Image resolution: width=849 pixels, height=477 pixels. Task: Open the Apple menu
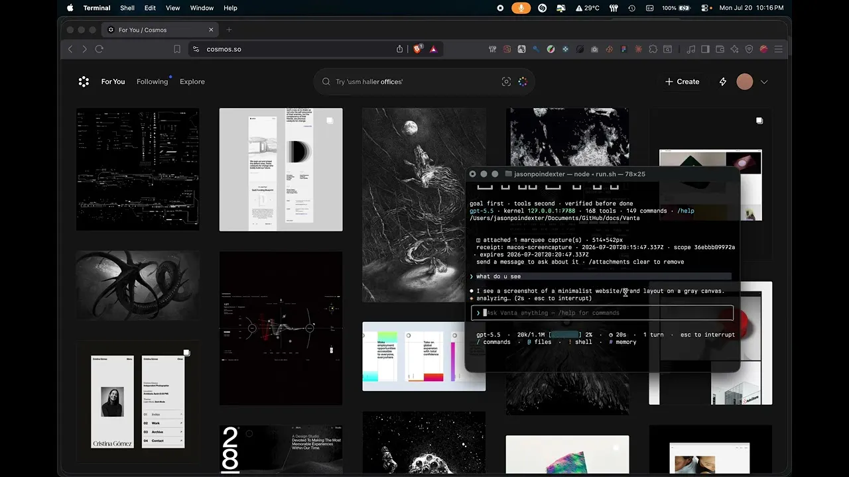pyautogui.click(x=70, y=8)
